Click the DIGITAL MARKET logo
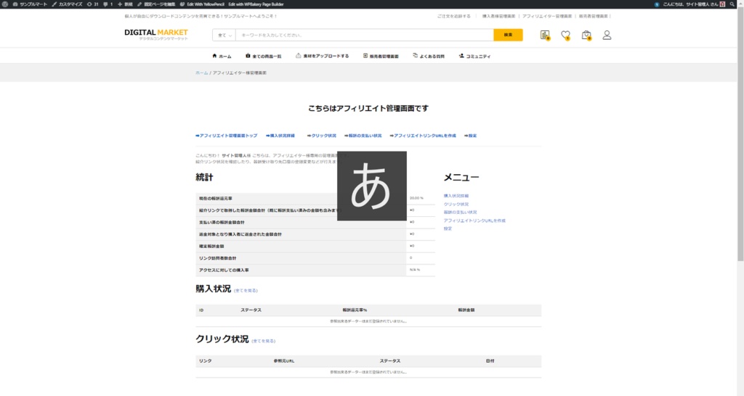 [156, 35]
